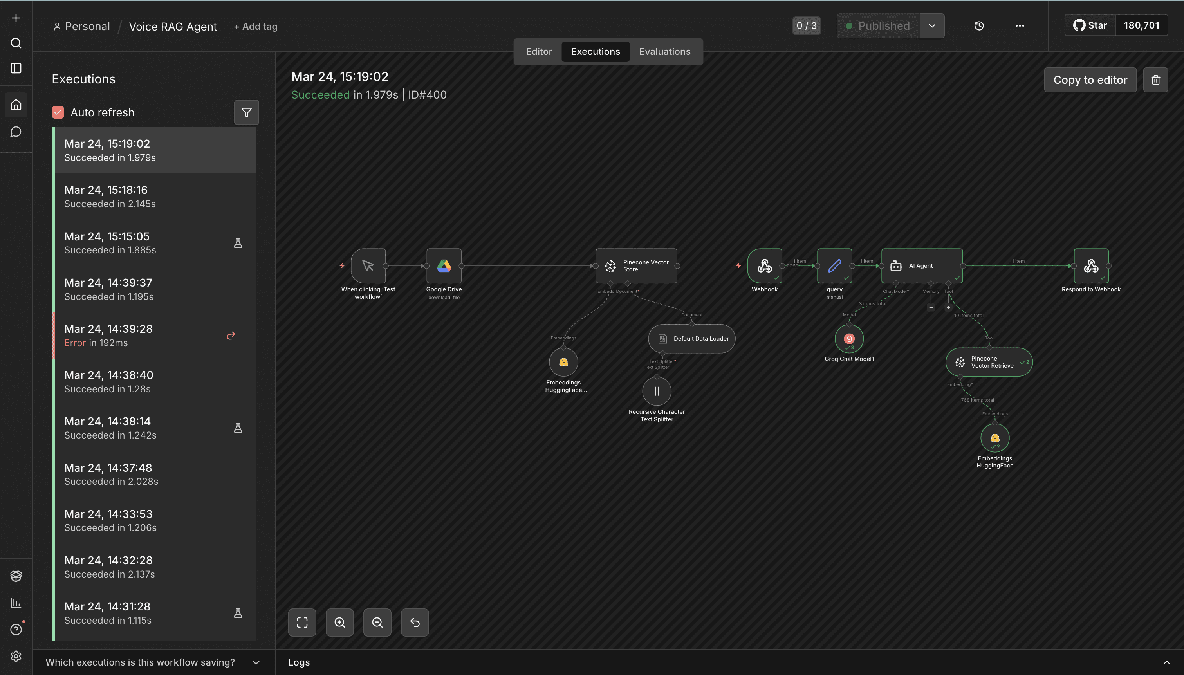
Task: Open the Published dropdown arrow
Action: pyautogui.click(x=932, y=25)
